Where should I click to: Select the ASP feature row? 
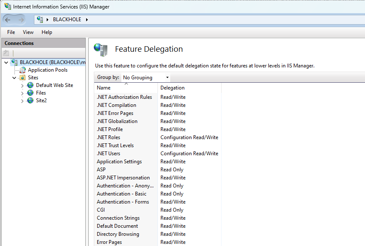coord(157,170)
